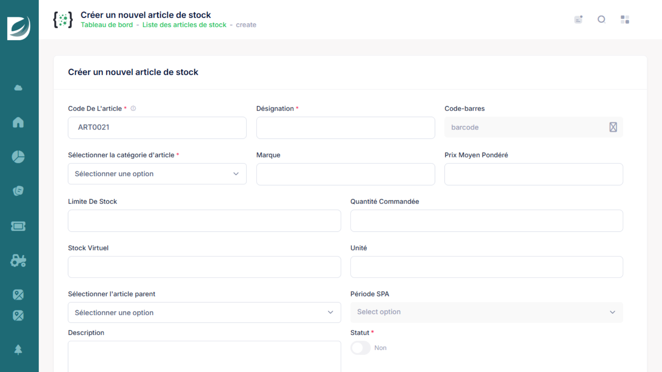Focus the Limite De Stock field

pos(204,221)
